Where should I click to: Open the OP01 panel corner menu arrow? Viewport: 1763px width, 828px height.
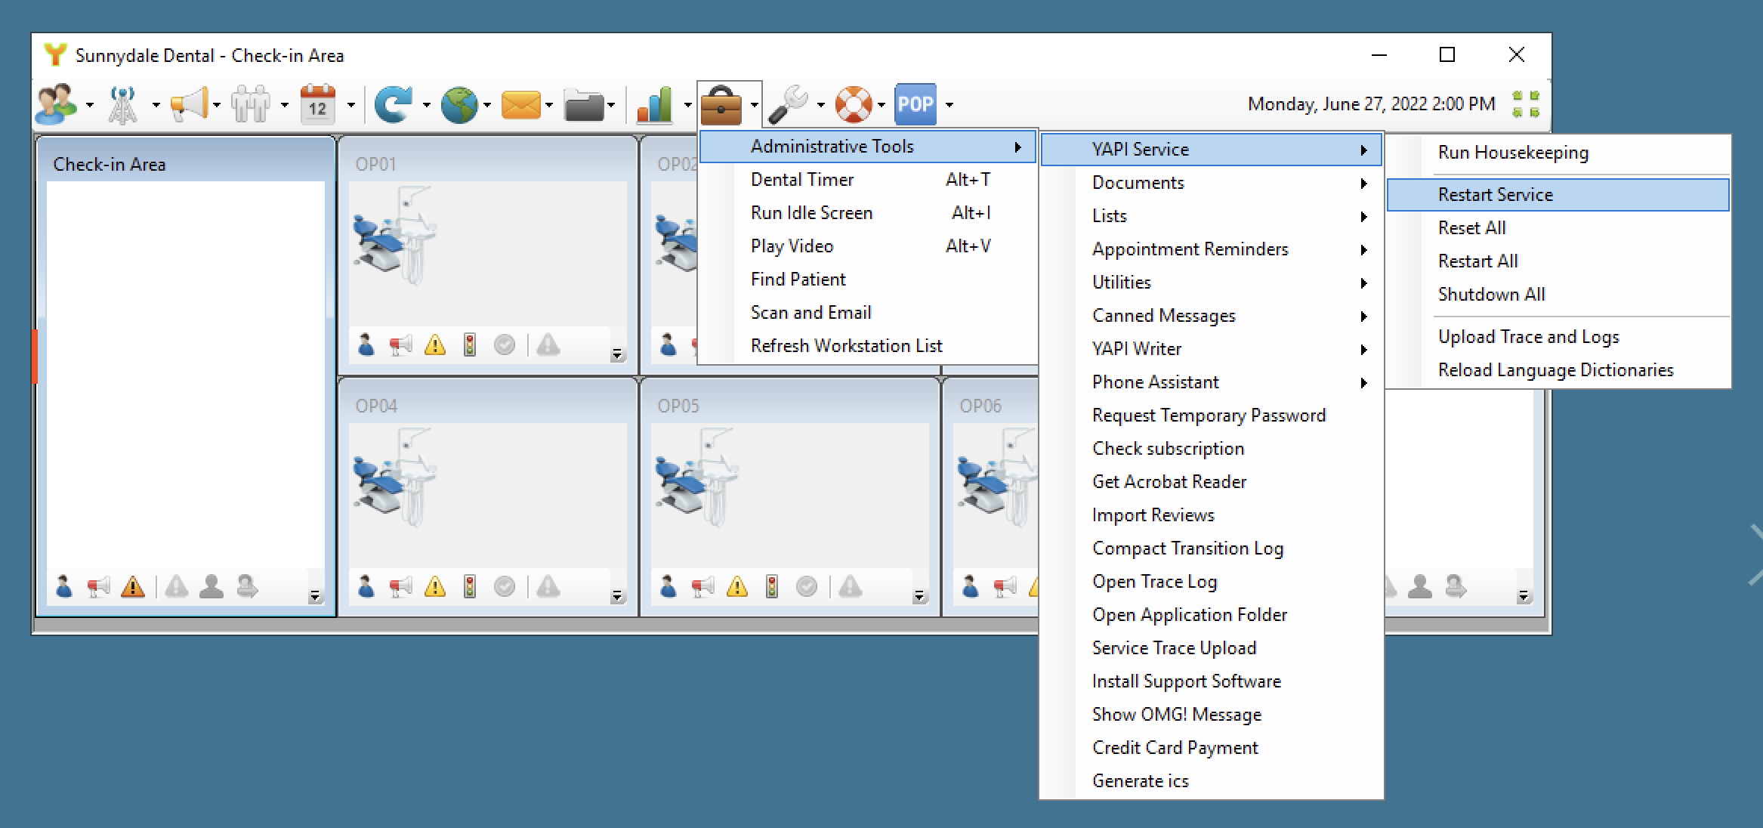point(617,354)
